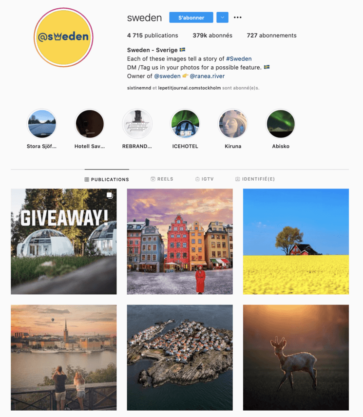Open the three-dot options menu
Image resolution: width=363 pixels, height=417 pixels.
coord(237,17)
